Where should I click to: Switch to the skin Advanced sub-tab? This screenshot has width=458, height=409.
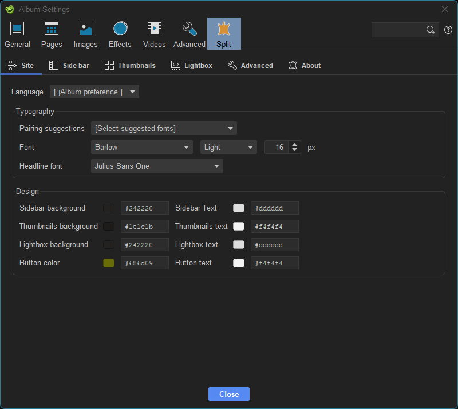click(x=250, y=65)
